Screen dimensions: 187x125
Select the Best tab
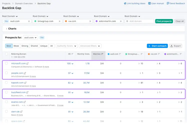[9, 46]
